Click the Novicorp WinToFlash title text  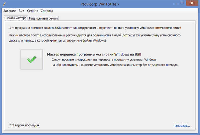pyautogui.click(x=100, y=4)
